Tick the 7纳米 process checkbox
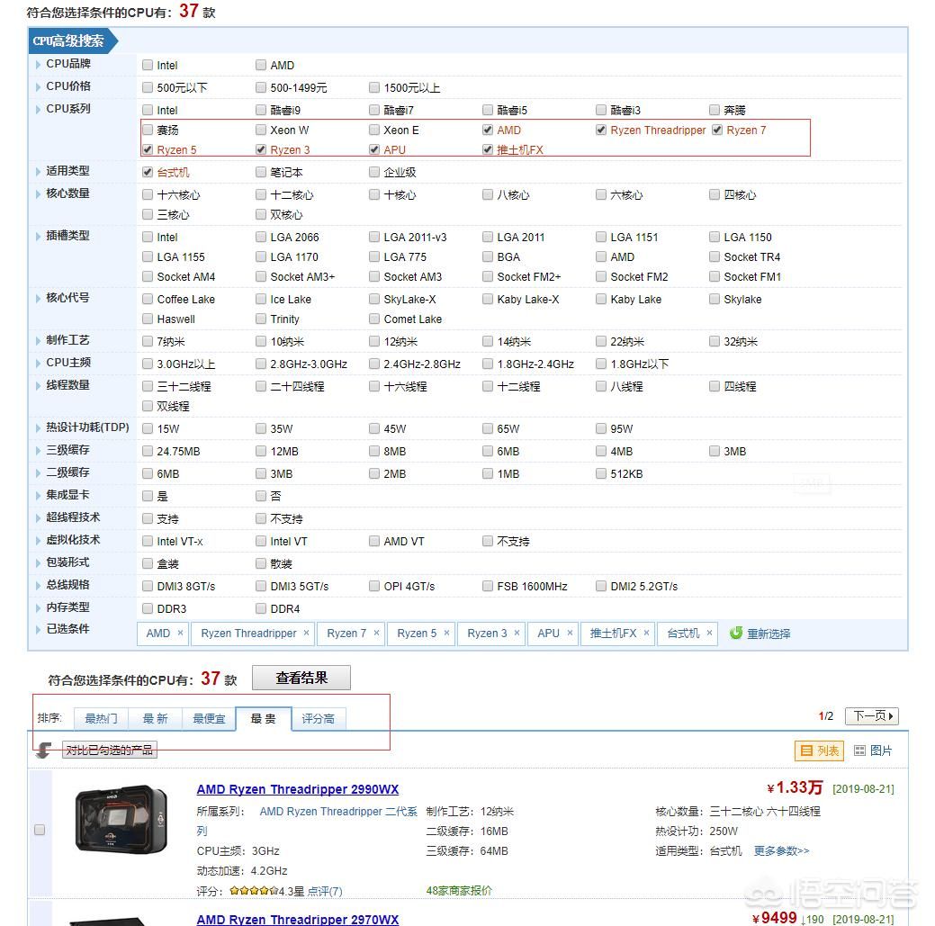Image resolution: width=935 pixels, height=926 pixels. pyautogui.click(x=148, y=341)
